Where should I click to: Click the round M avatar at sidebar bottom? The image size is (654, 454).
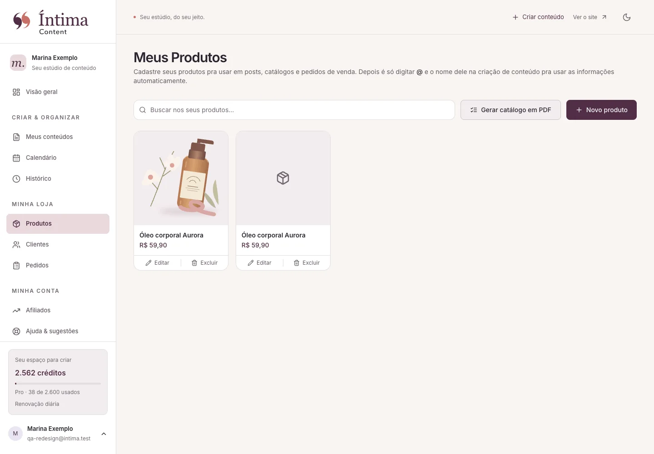15,434
